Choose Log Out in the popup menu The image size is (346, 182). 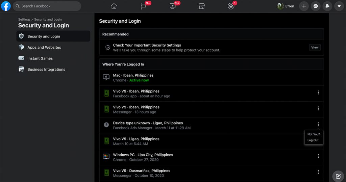(x=313, y=140)
